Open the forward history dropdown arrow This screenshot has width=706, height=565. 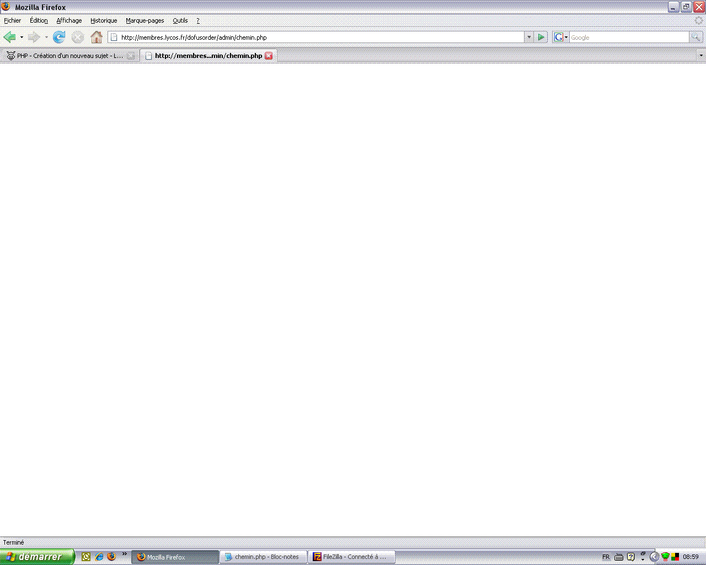pos(46,37)
